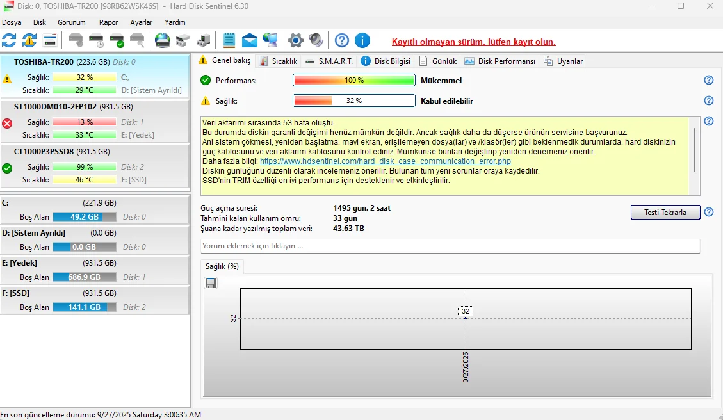Click the globe with disk icon

162,40
